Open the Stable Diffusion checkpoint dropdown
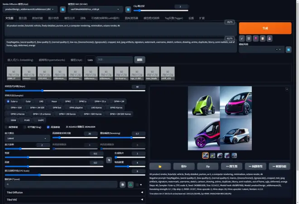Screen dimensions: 299x204 coord(30,10)
